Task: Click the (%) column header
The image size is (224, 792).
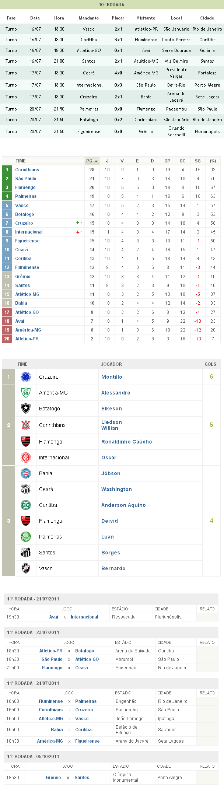Action: click(213, 161)
